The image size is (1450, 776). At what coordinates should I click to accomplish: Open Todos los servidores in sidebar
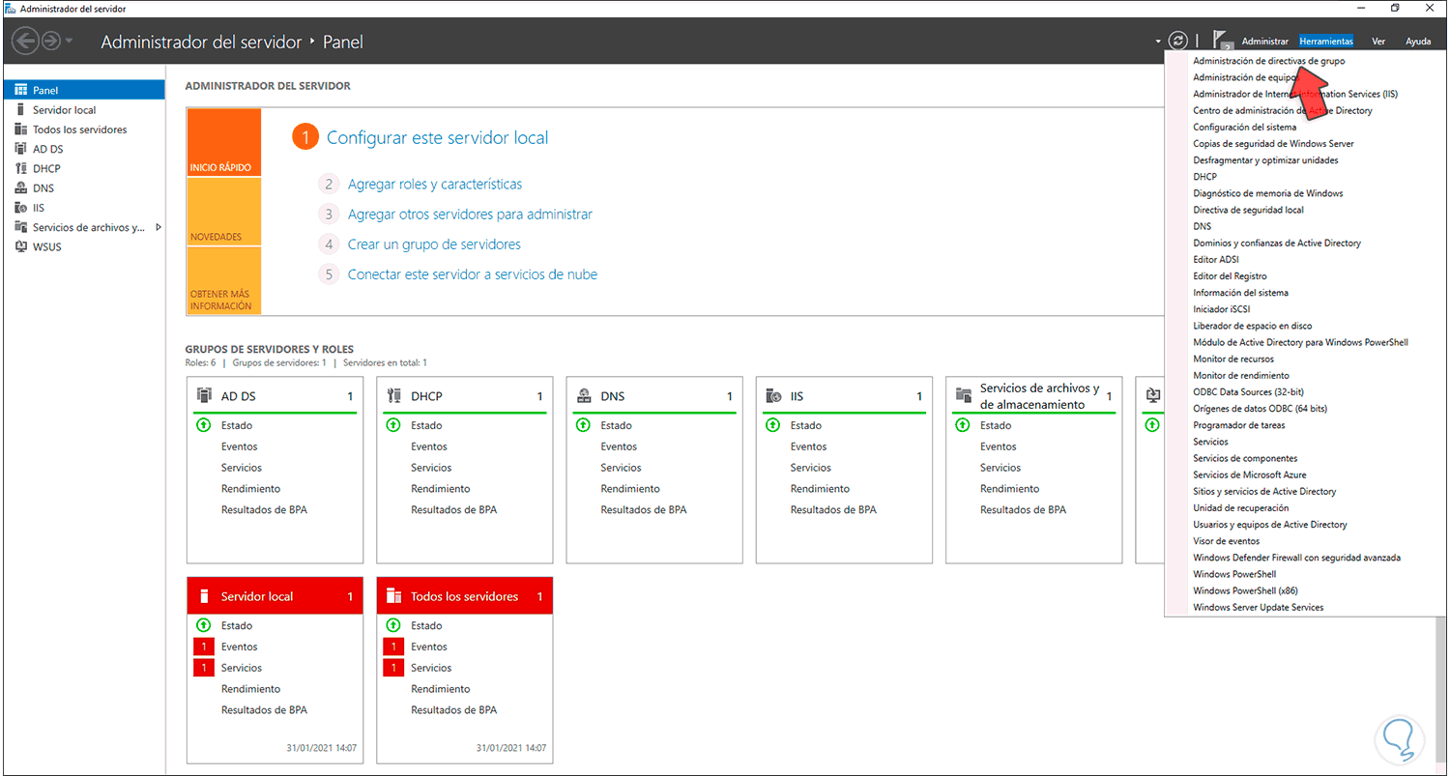pyautogui.click(x=79, y=129)
